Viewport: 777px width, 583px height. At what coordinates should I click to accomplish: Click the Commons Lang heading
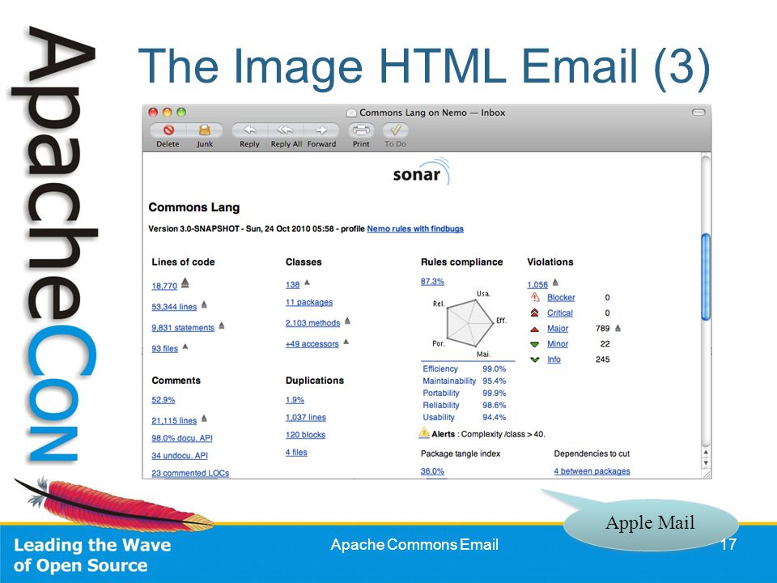193,207
